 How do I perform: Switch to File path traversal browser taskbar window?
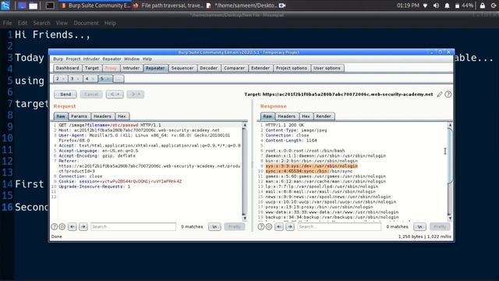tap(168, 5)
